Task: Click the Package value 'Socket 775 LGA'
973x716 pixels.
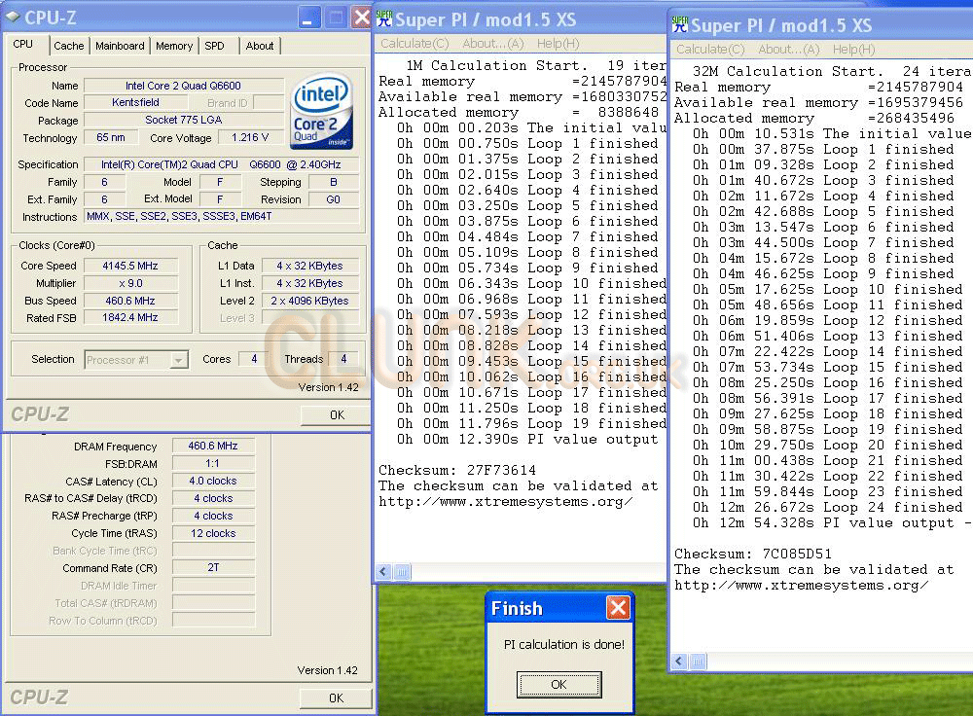Action: (x=184, y=120)
